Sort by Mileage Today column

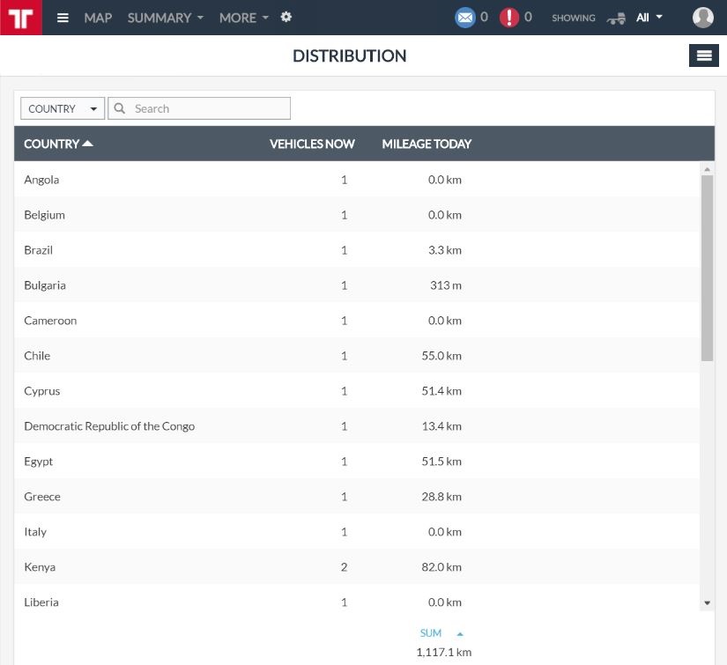(427, 144)
